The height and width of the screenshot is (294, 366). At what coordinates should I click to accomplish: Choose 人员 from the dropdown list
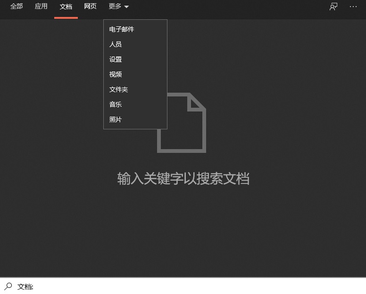tap(135, 44)
